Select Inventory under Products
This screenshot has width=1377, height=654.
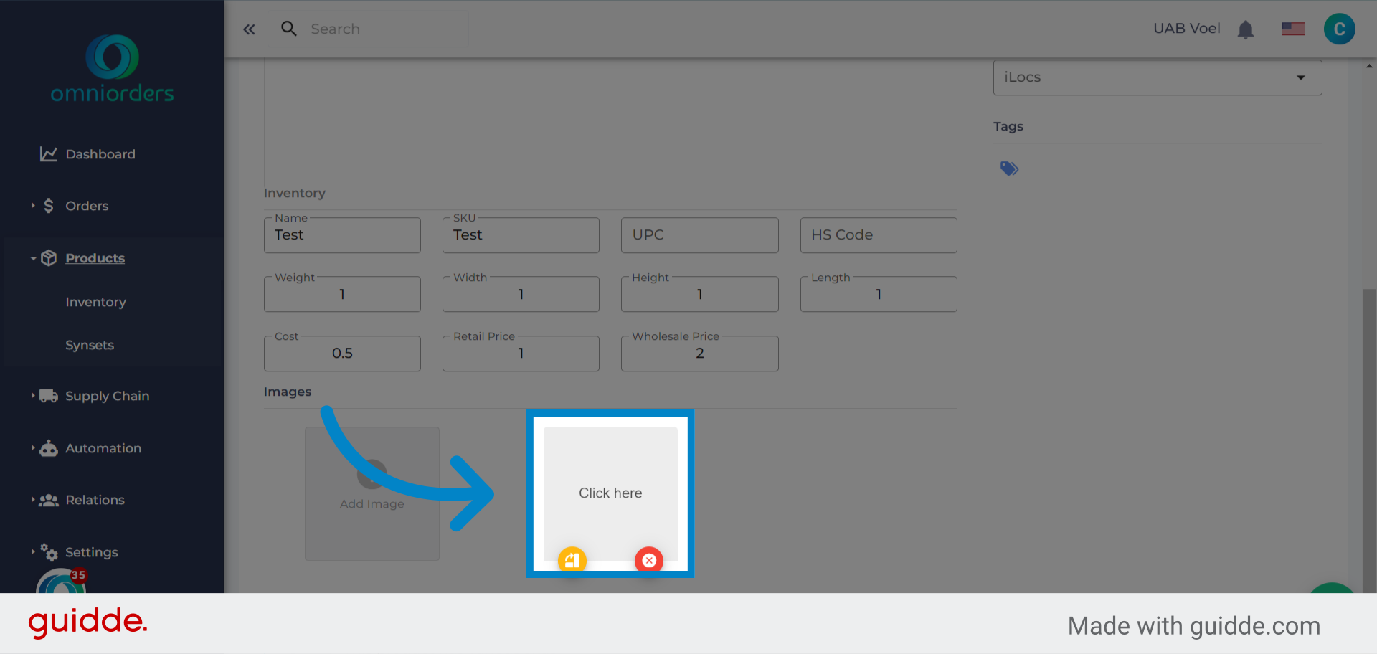(95, 302)
